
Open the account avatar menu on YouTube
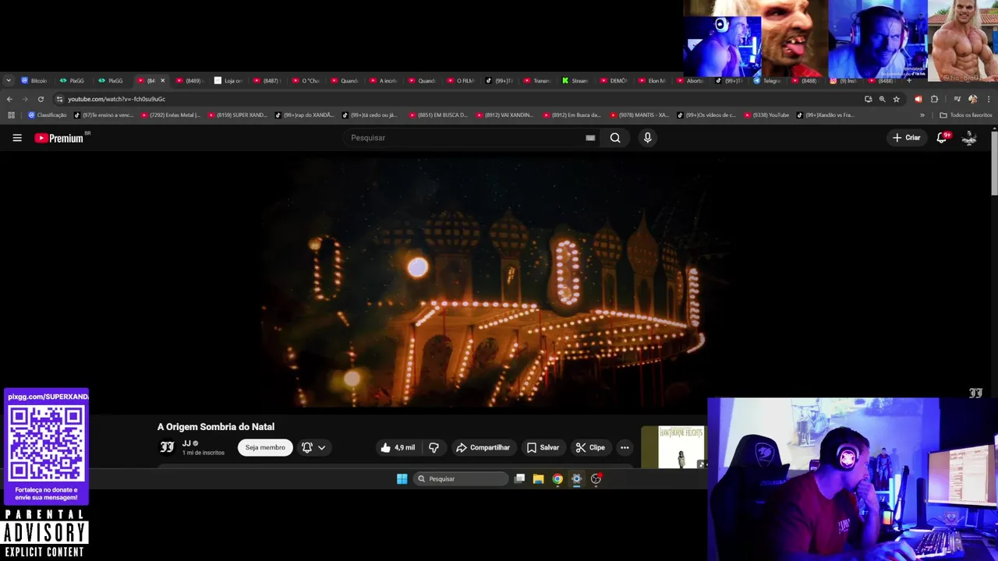click(x=969, y=138)
